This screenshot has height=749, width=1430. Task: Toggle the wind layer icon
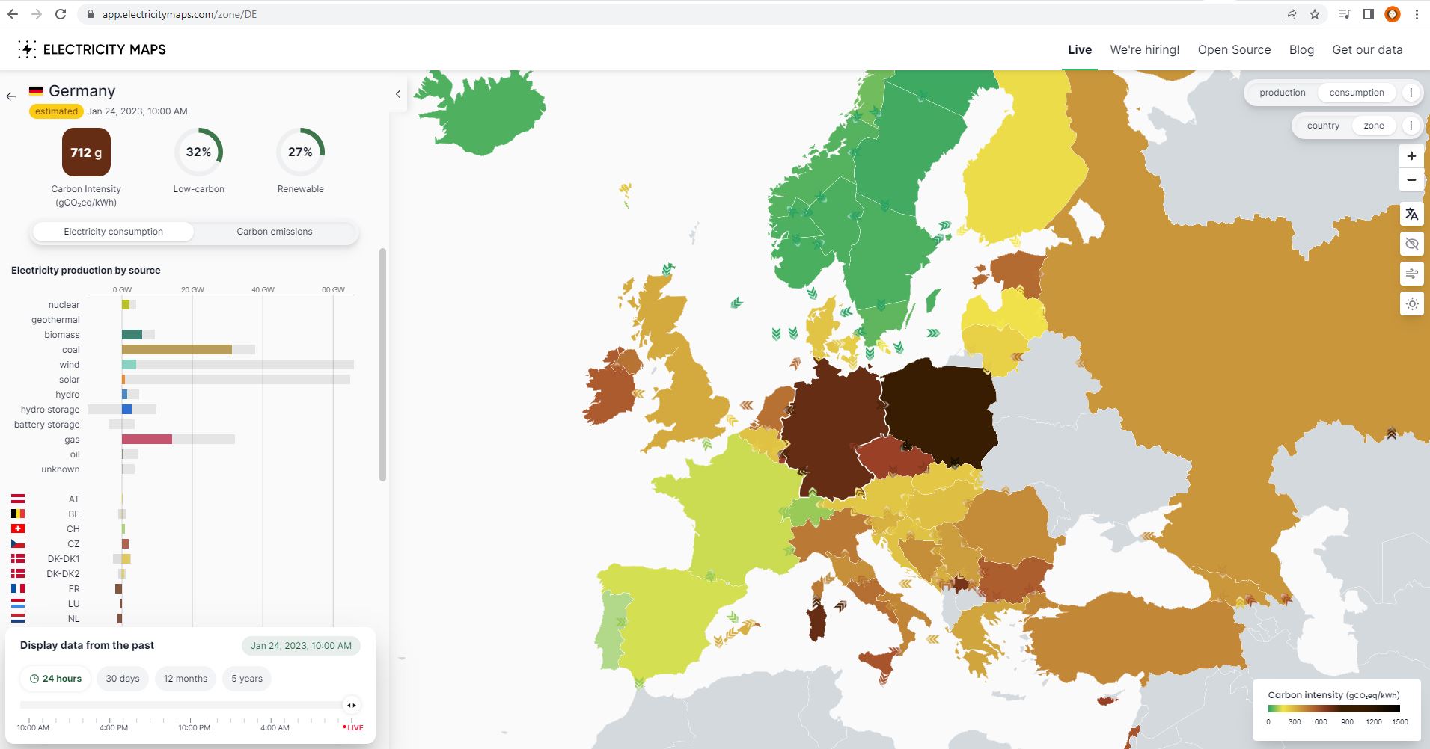click(x=1411, y=274)
